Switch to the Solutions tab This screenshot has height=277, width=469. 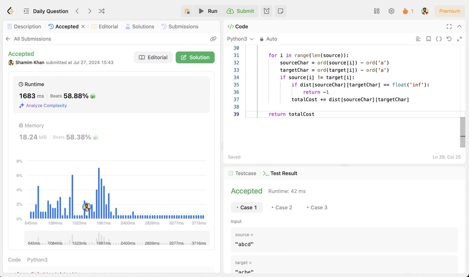tap(140, 27)
